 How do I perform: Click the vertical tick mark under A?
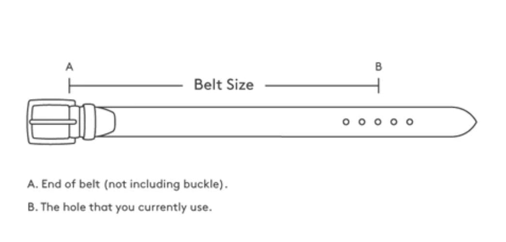70,86
